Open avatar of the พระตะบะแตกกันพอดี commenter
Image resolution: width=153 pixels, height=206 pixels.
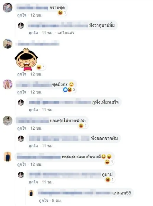(x=7, y=157)
